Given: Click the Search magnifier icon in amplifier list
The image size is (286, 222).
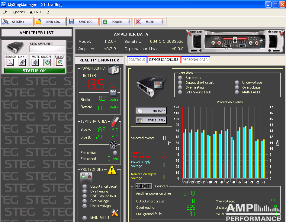Looking at the screenshot, I should pos(11,62).
